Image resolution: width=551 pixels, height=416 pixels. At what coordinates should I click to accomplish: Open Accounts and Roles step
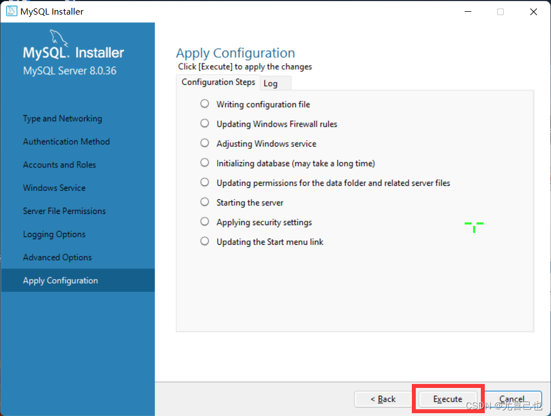pos(59,165)
